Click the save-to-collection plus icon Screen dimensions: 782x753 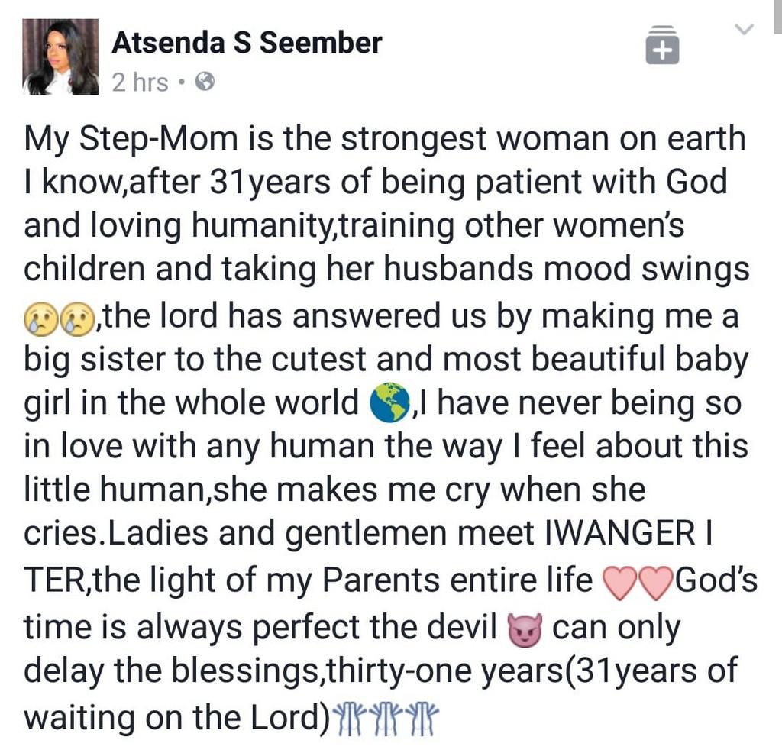[661, 48]
